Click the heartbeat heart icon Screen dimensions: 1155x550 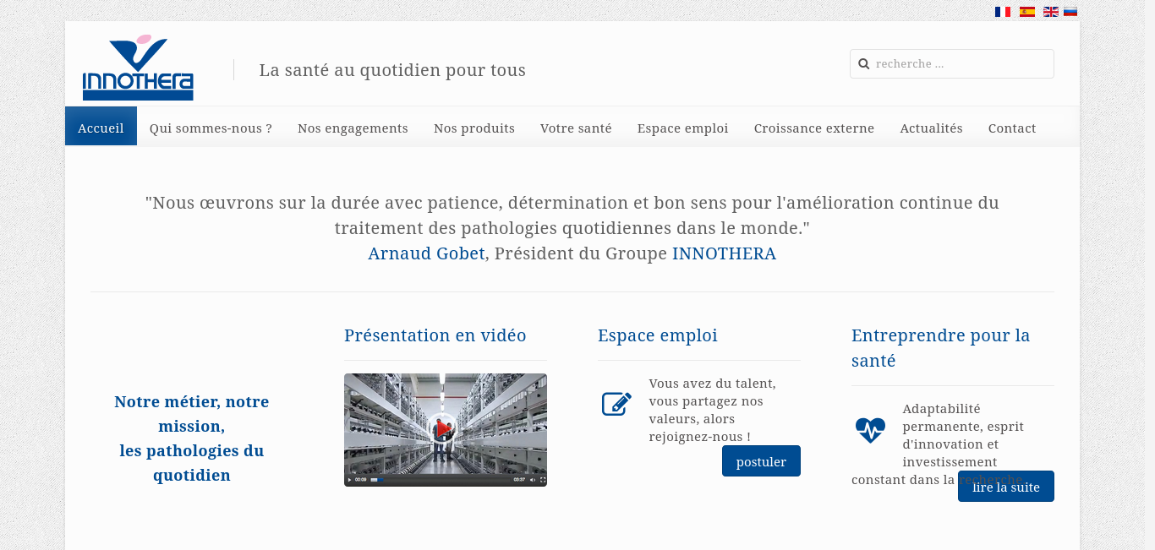click(x=870, y=430)
